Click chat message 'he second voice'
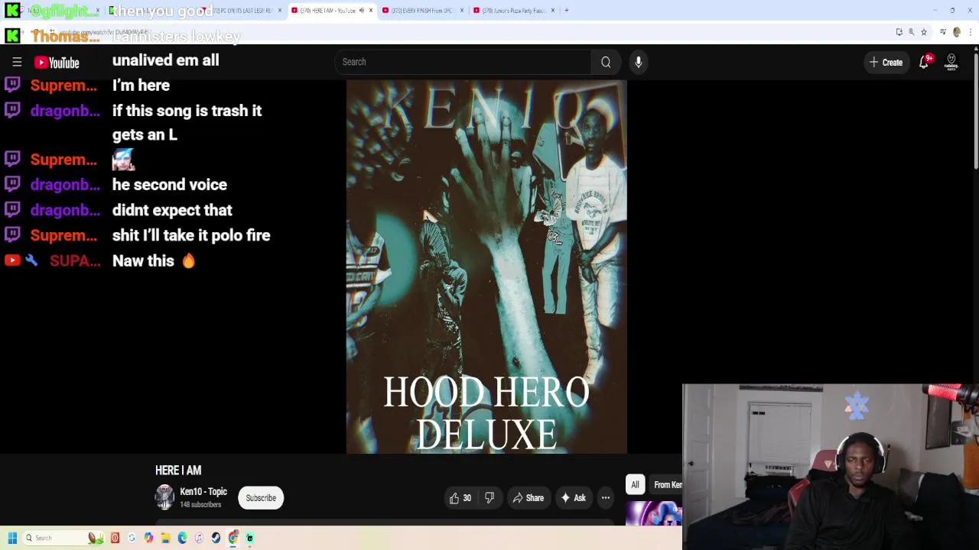Screen dimensions: 979x550 (170, 185)
